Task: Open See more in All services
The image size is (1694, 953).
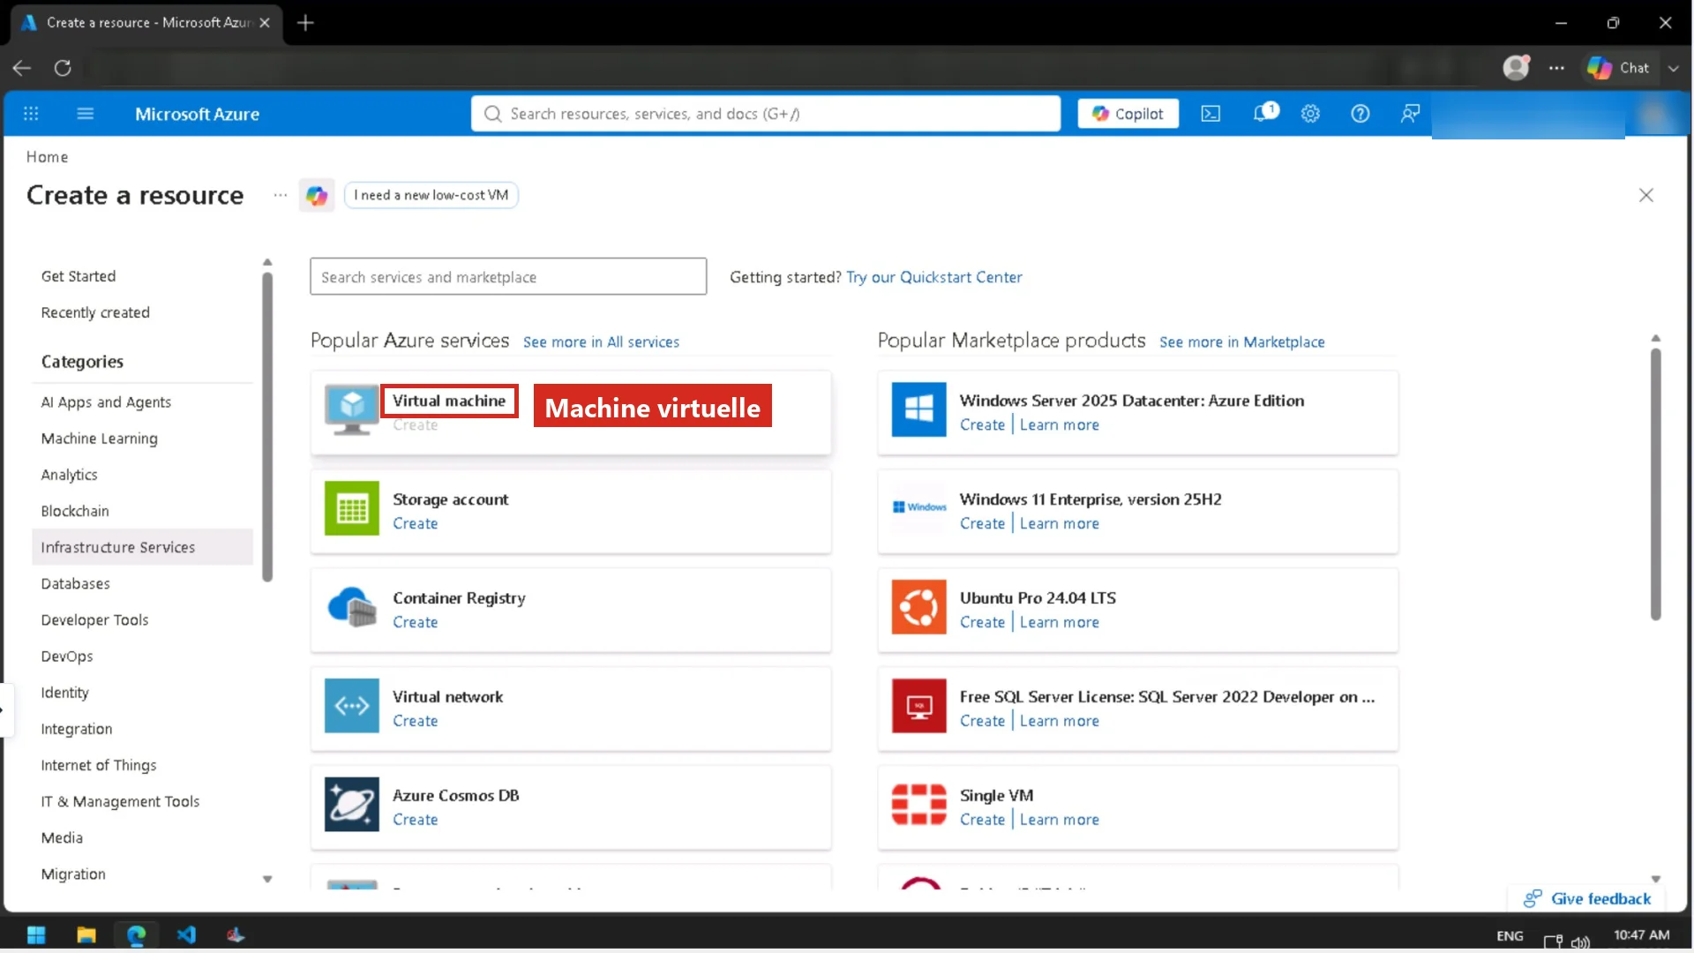Action: [601, 342]
